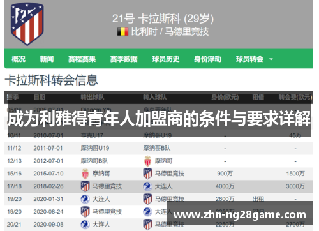The width and height of the screenshot is (319, 231).
Task: Click date 2018-02-26
Action: click(x=48, y=186)
